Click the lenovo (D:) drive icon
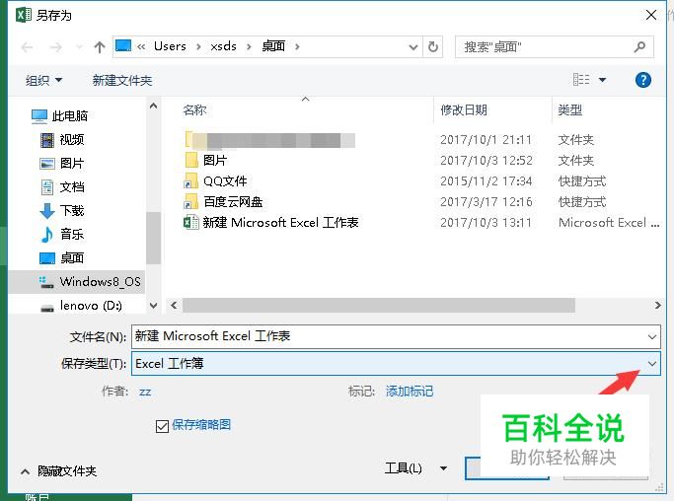This screenshot has height=501, width=674. (x=46, y=307)
